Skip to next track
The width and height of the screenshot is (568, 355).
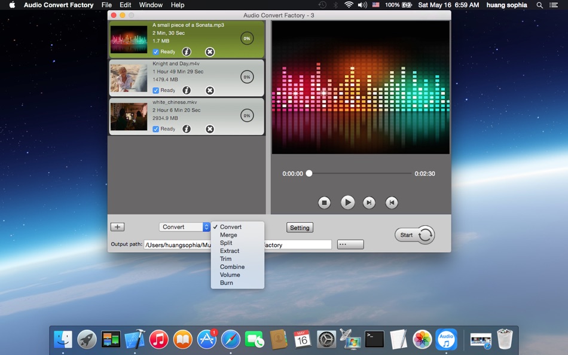(369, 203)
